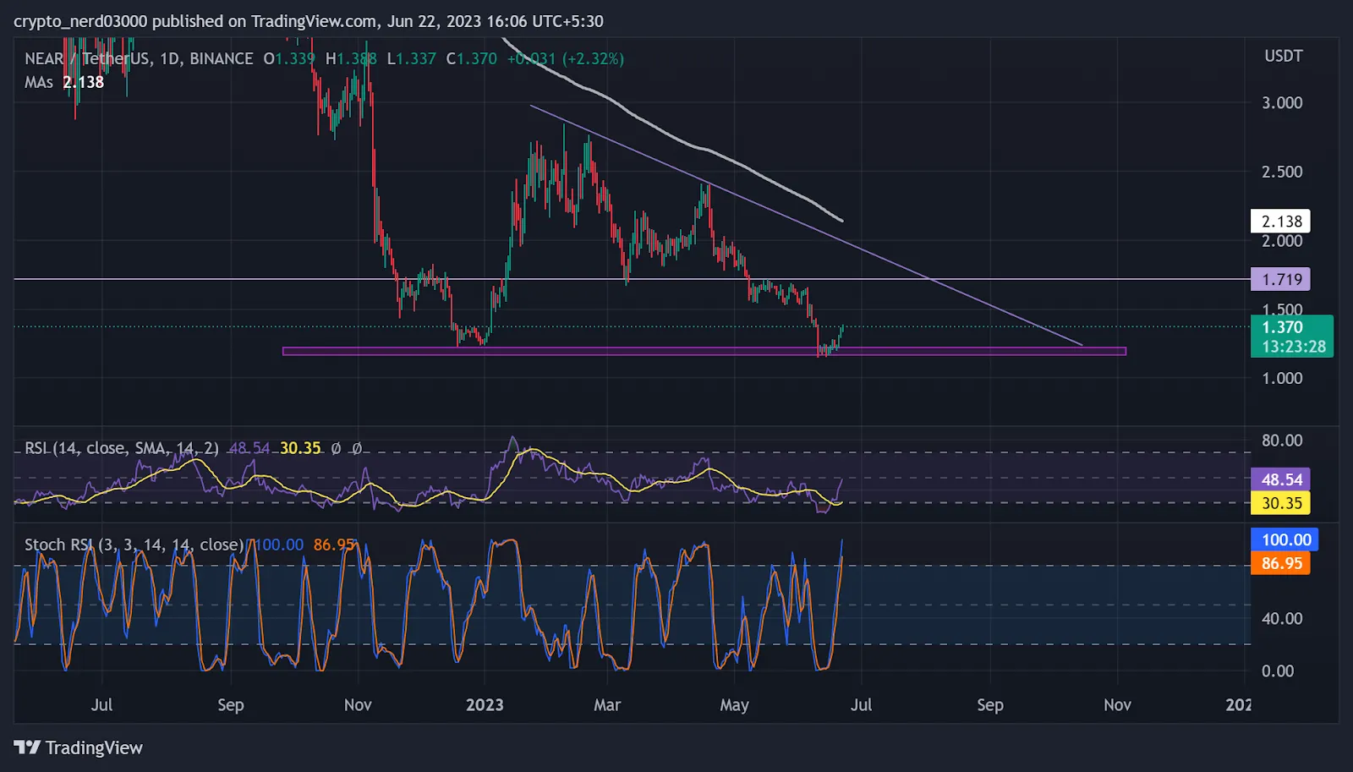Click the orange 86.95 Stoch axis label
Screen dimensions: 1353x772
click(1280, 563)
